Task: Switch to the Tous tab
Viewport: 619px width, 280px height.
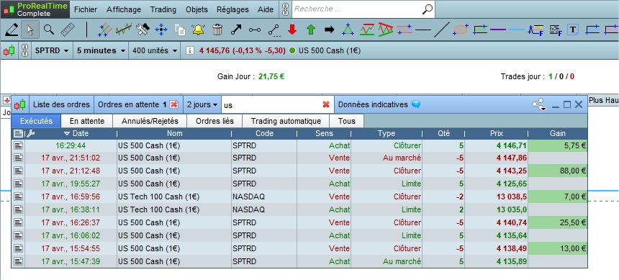Action: 347,121
